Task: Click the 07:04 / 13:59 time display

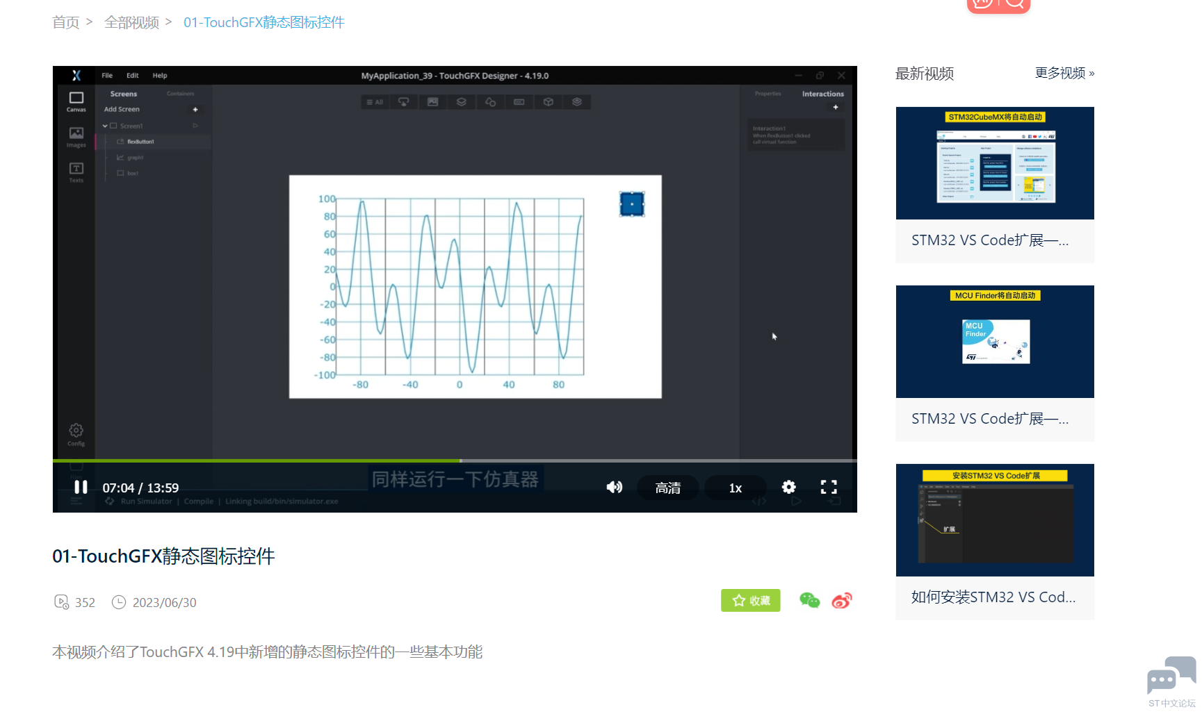Action: (x=140, y=488)
